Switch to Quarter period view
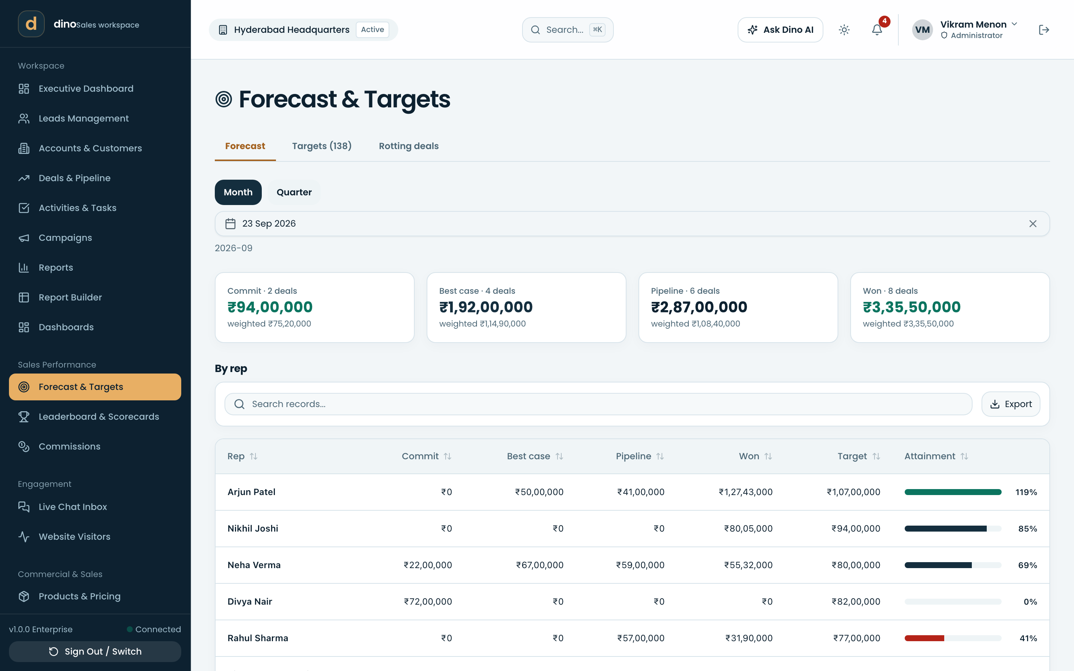 (294, 192)
